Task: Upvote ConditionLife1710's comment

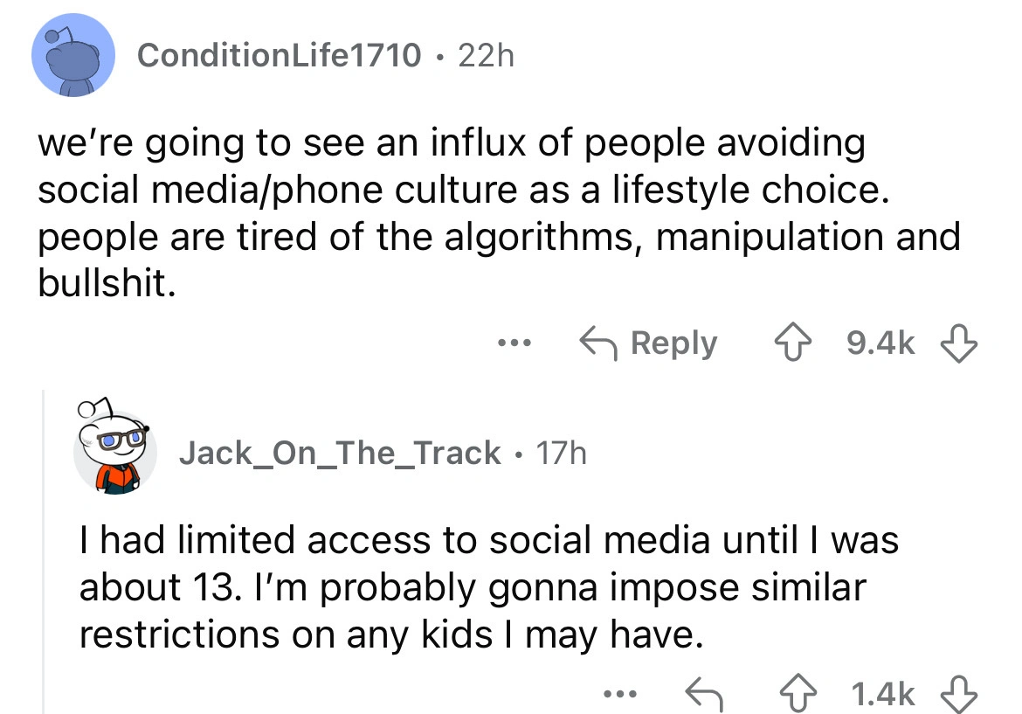Action: click(x=792, y=343)
